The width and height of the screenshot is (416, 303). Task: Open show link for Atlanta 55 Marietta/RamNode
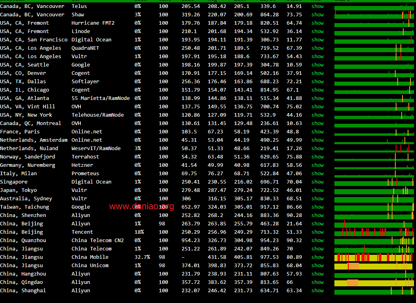click(317, 98)
